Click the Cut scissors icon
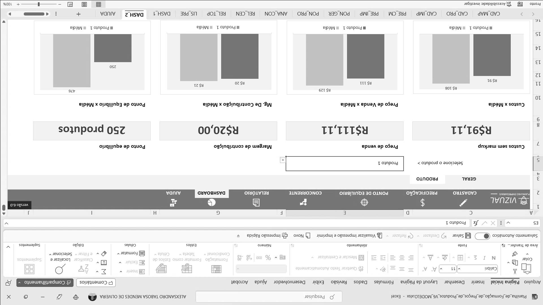The width and height of the screenshot is (543, 305). click(x=515, y=271)
